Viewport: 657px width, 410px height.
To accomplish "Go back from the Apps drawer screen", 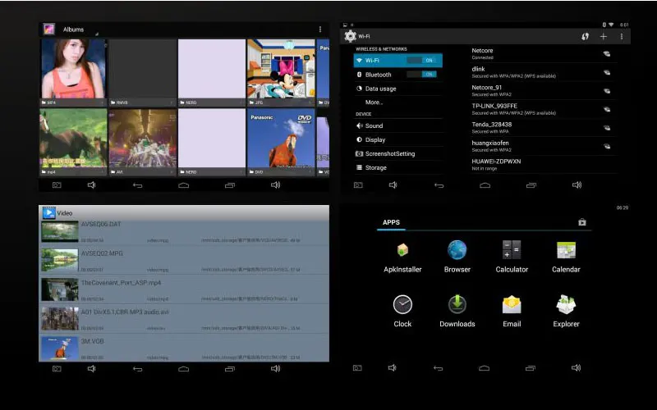I will 438,368.
